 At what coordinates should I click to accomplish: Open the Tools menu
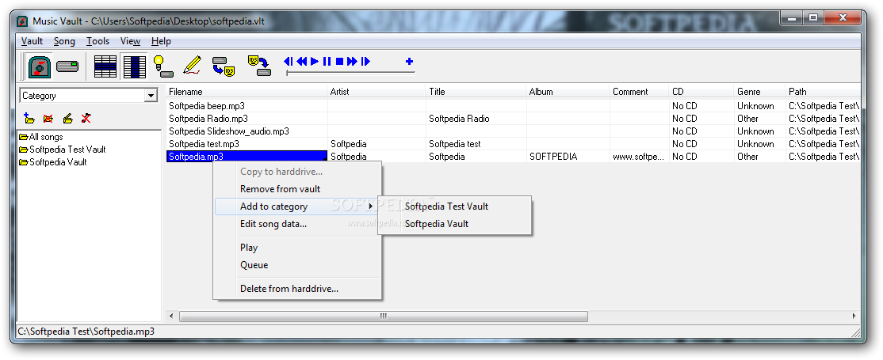point(98,41)
